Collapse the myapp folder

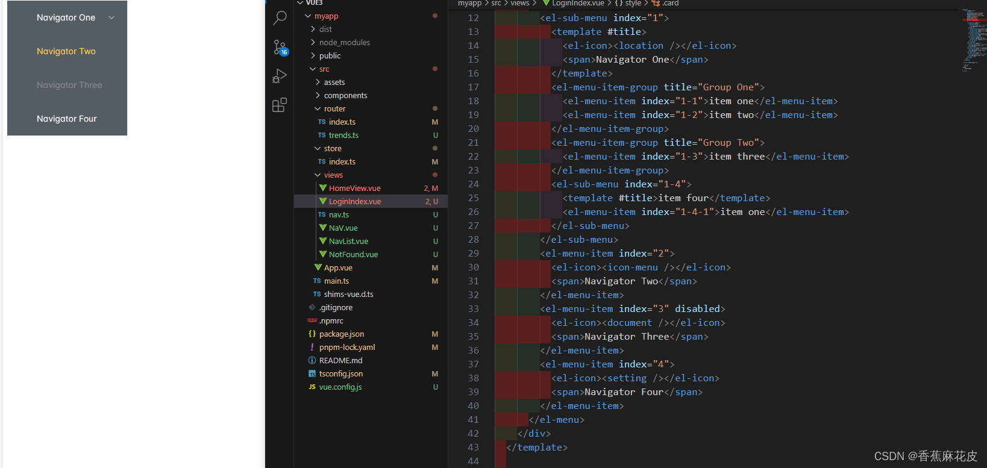click(308, 16)
